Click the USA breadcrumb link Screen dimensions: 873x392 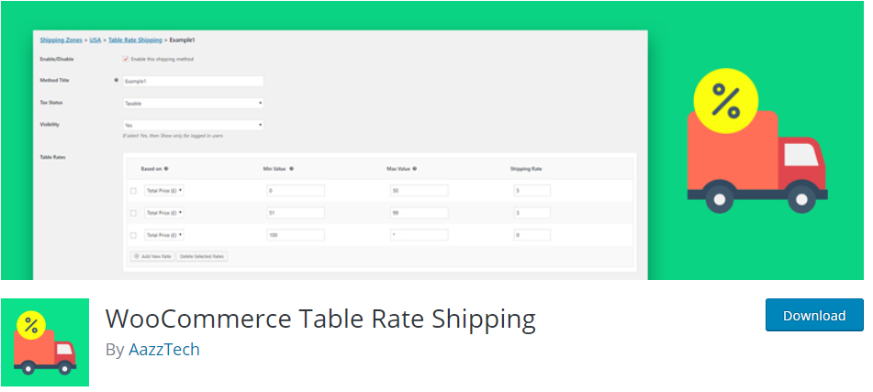pos(95,40)
